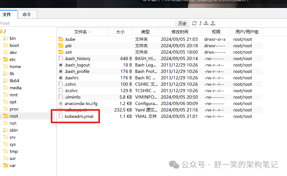Sort by 大小 column header

pos(120,32)
